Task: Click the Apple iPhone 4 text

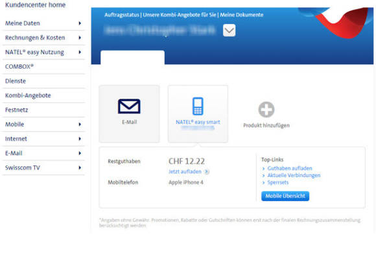Action: (186, 182)
